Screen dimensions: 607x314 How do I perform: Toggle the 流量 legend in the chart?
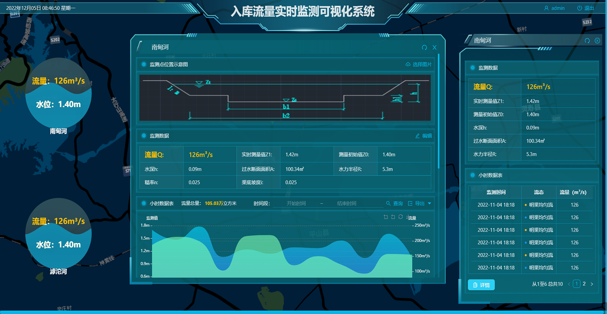412,218
